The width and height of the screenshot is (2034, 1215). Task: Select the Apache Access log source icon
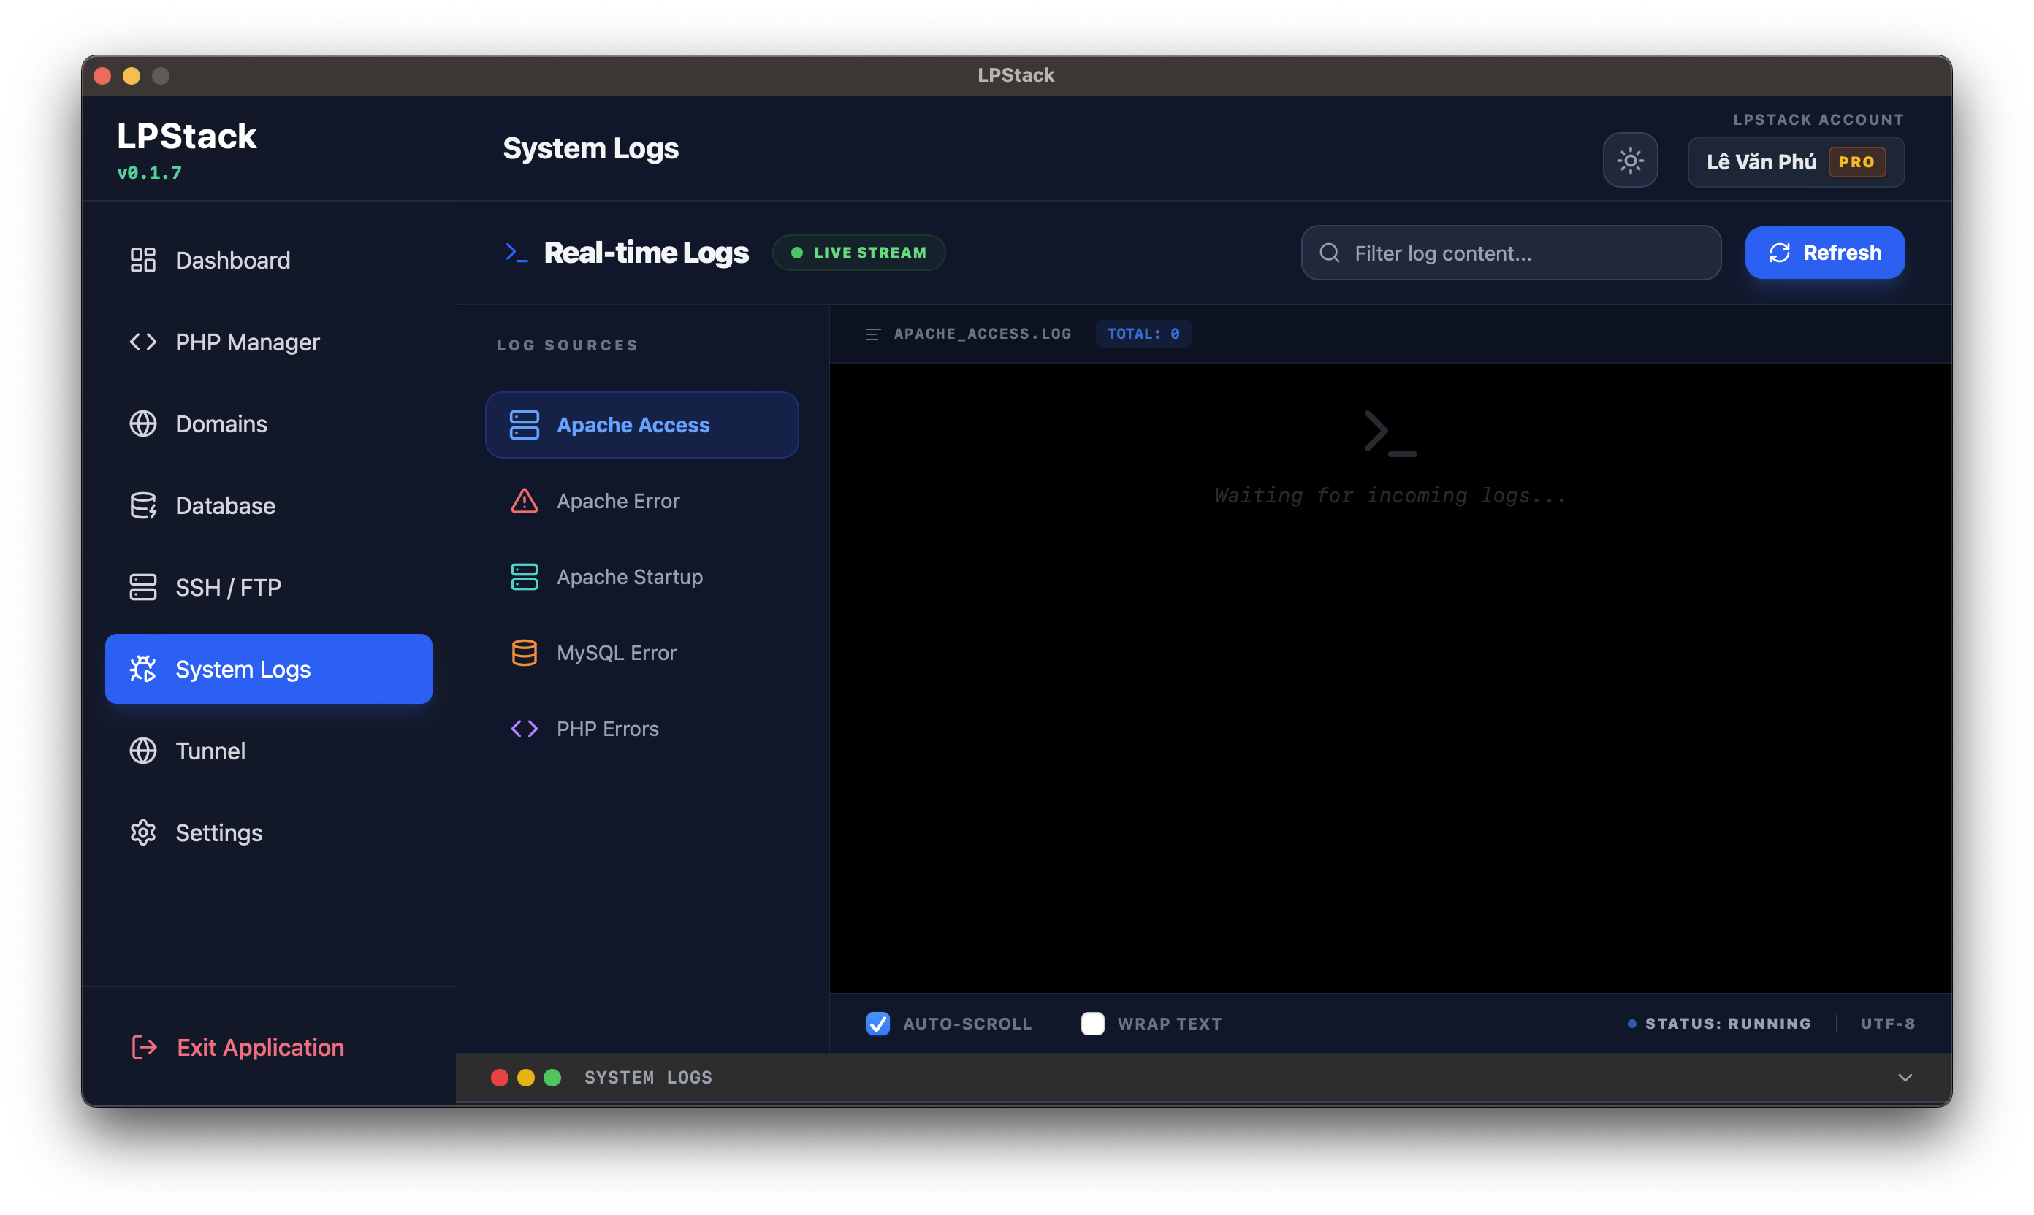tap(525, 424)
